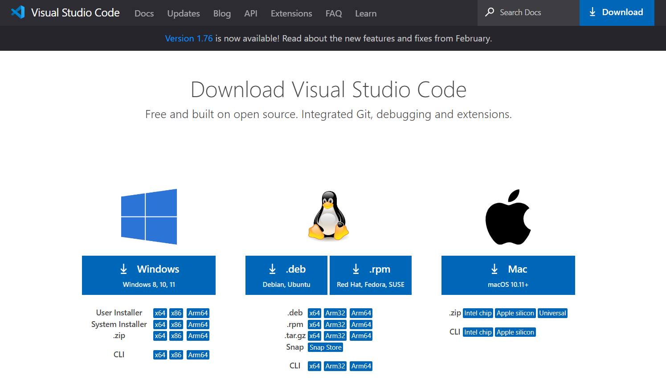Select x64 for Windows CLI
This screenshot has width=666, height=388.
(160, 355)
